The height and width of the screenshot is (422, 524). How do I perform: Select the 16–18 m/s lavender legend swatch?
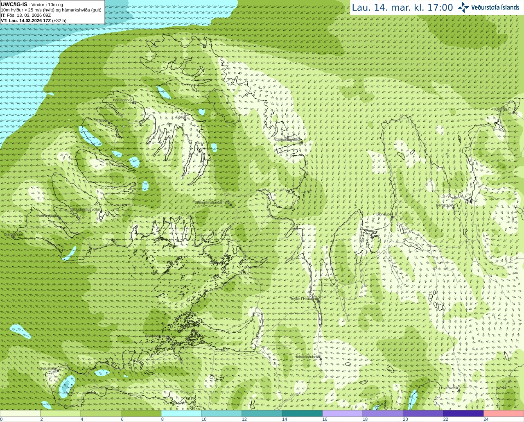[x=343, y=413]
